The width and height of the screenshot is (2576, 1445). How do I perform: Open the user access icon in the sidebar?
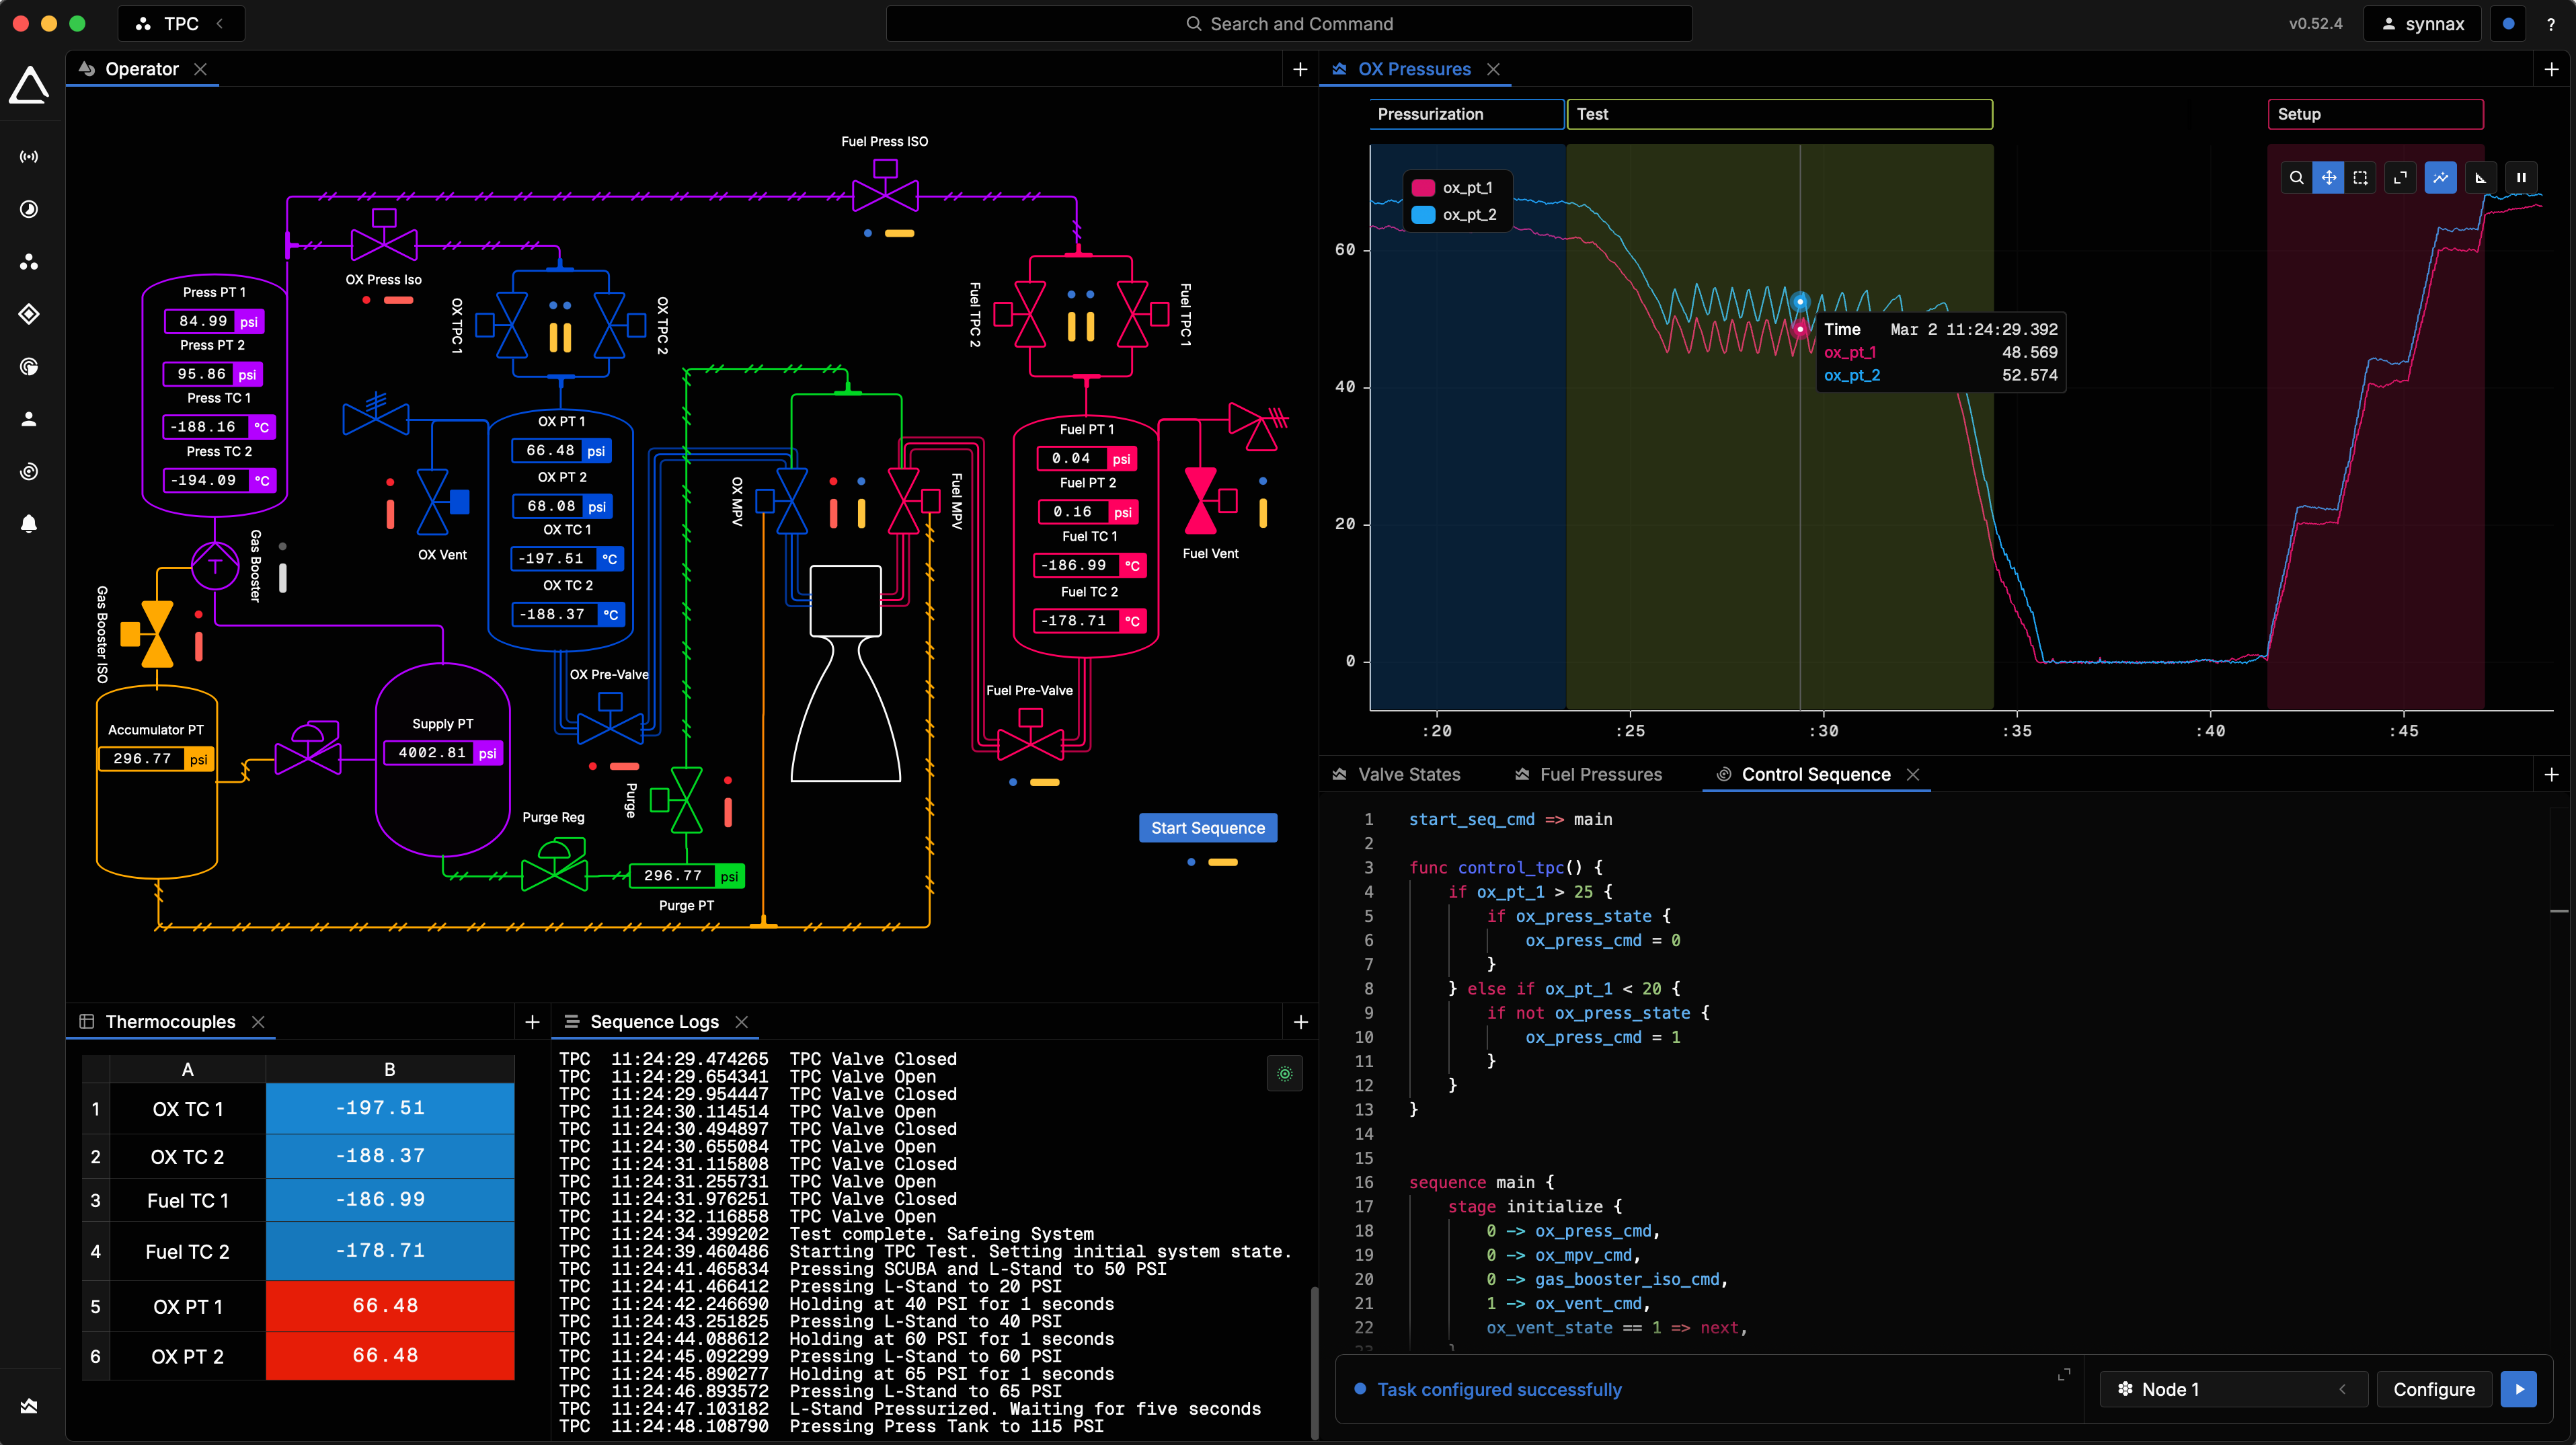pos(29,418)
